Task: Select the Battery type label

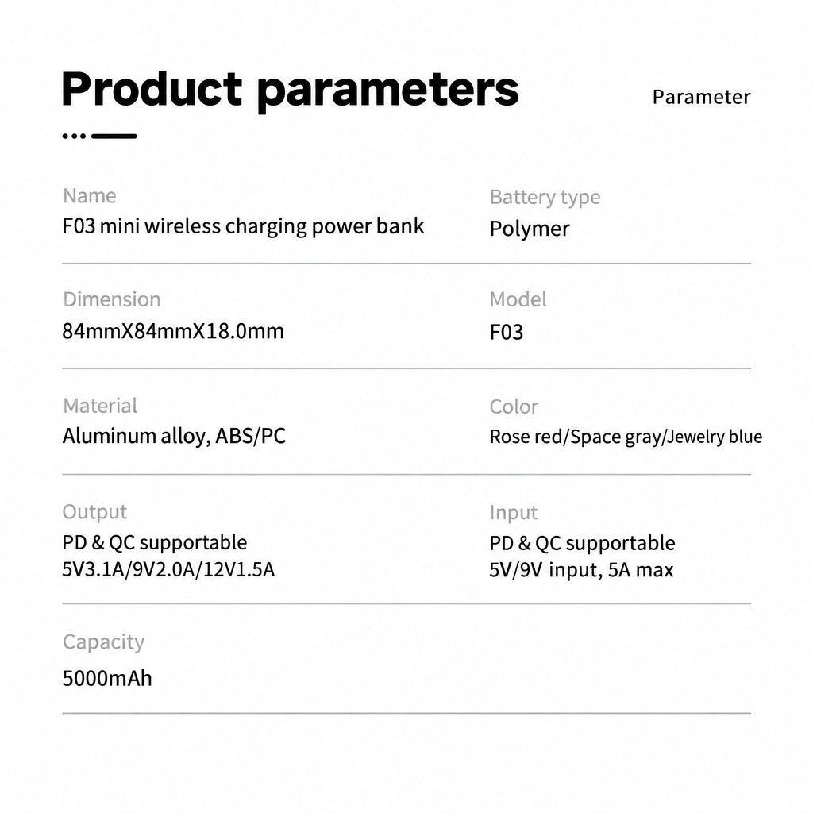Action: (545, 198)
